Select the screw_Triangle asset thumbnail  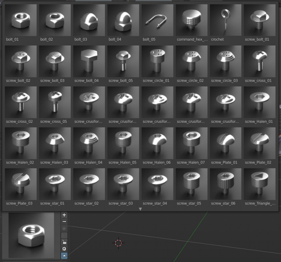260,184
